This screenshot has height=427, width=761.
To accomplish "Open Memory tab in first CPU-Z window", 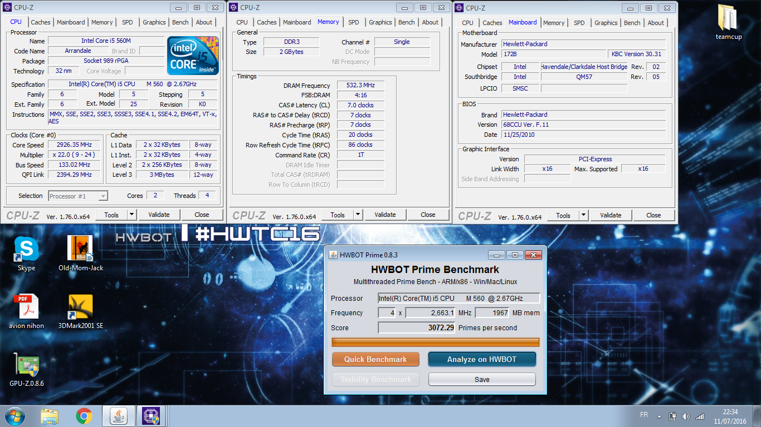I will [x=102, y=22].
